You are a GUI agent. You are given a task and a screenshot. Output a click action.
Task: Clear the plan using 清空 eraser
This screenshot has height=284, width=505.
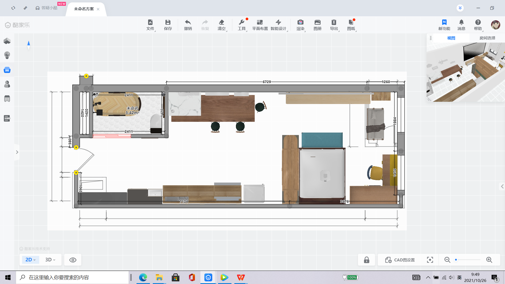tap(221, 25)
